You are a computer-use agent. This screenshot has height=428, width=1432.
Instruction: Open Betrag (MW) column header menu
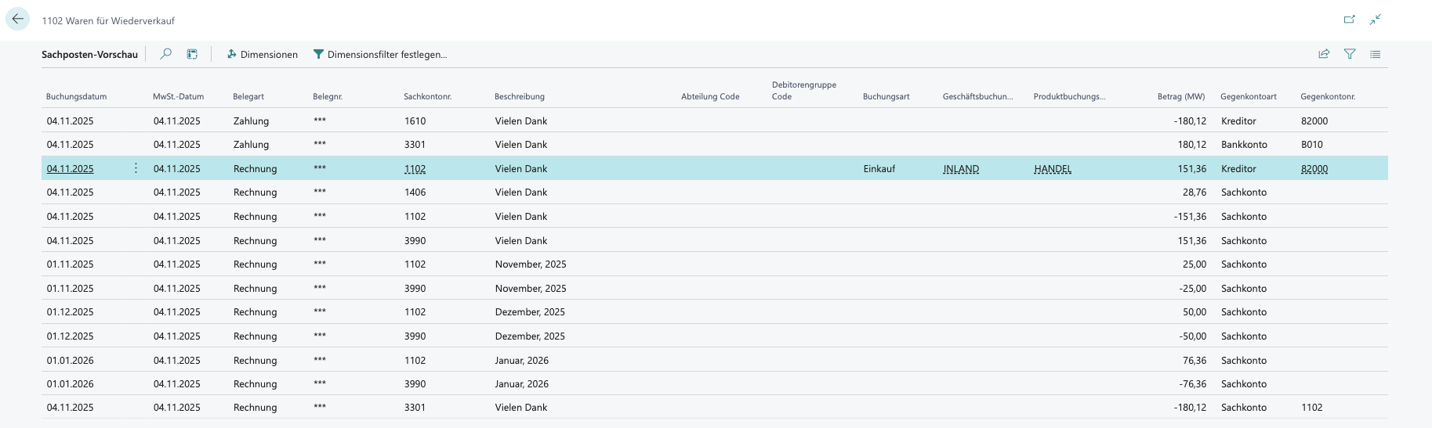[x=1180, y=96]
